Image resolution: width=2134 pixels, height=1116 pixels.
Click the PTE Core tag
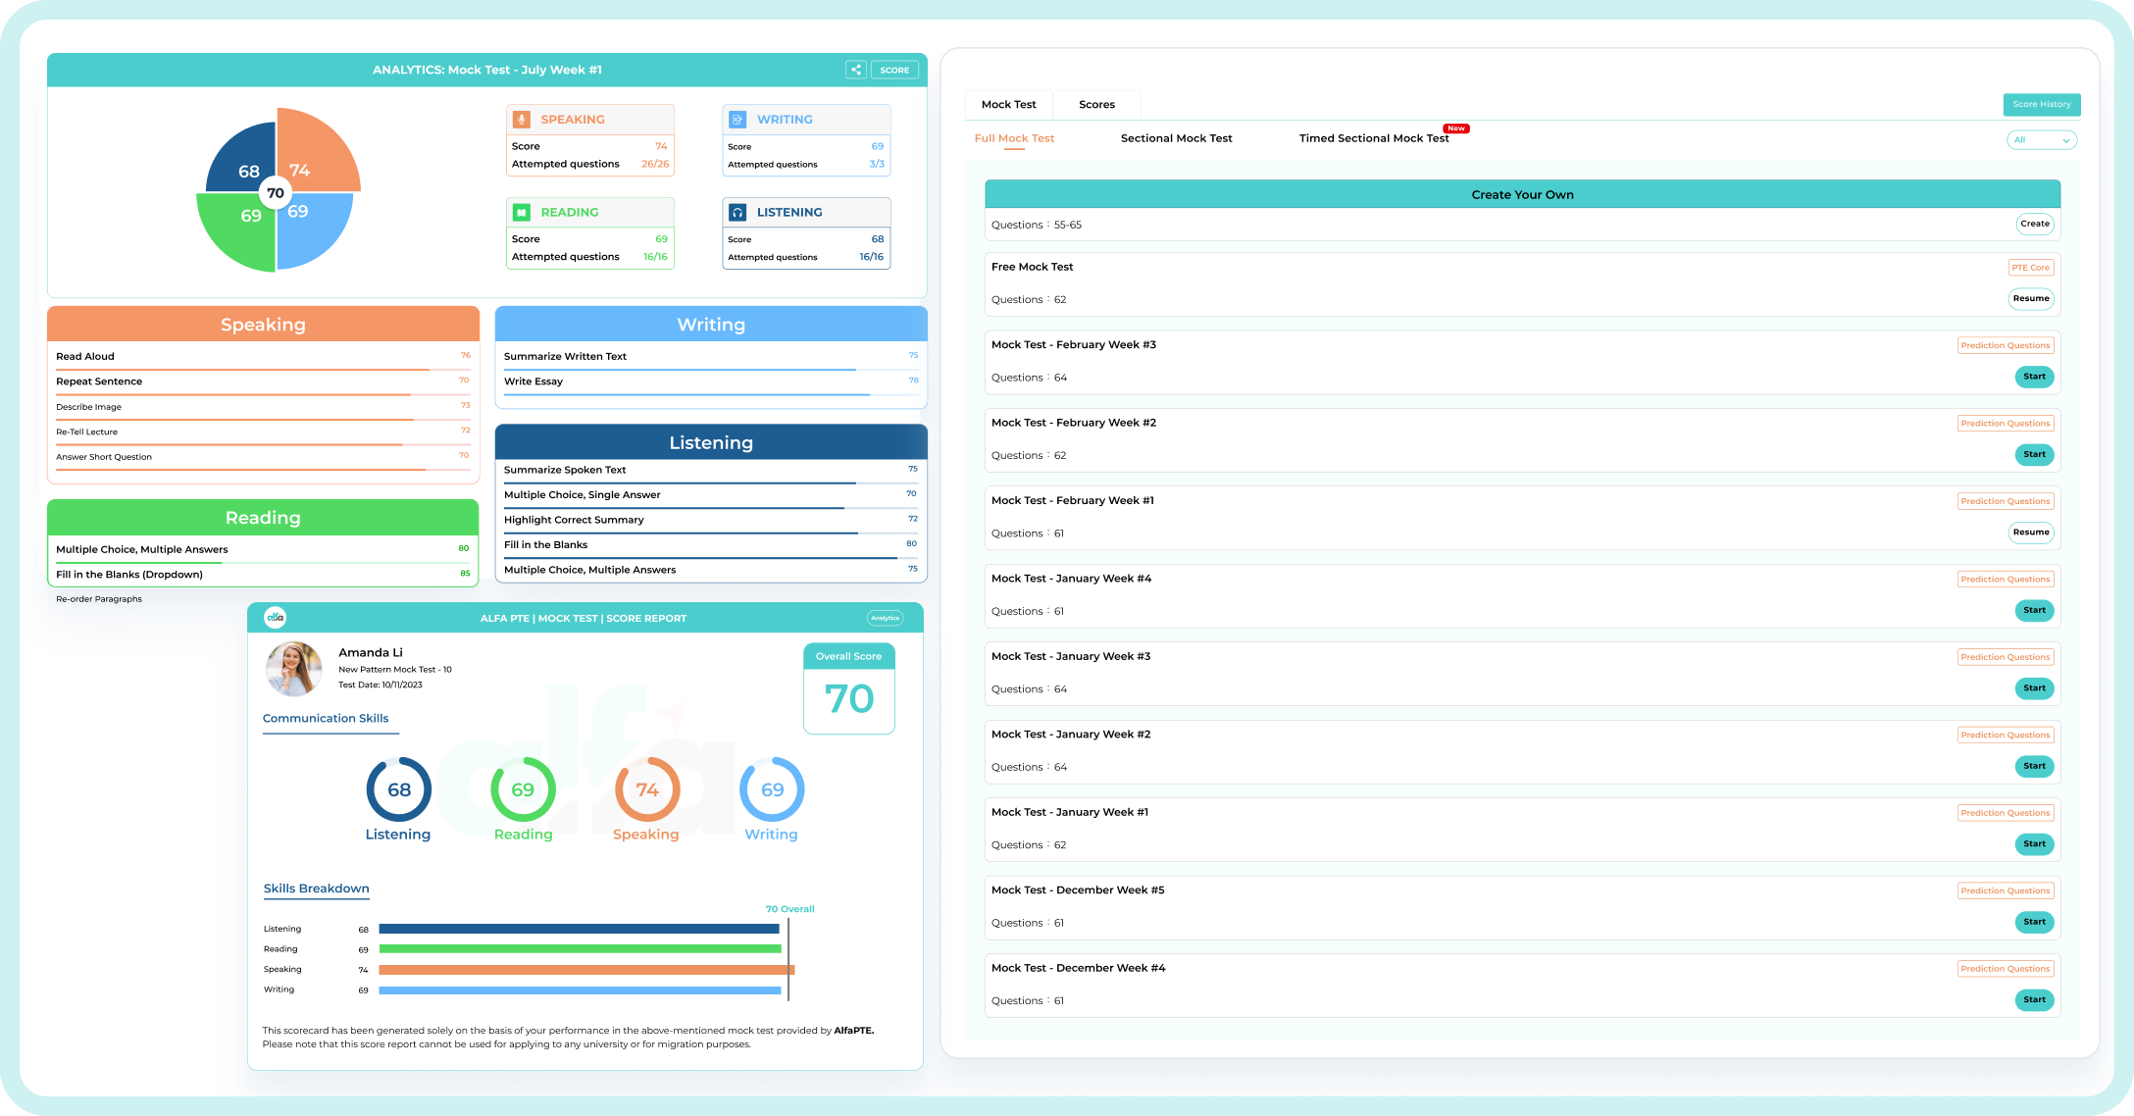(x=2030, y=268)
